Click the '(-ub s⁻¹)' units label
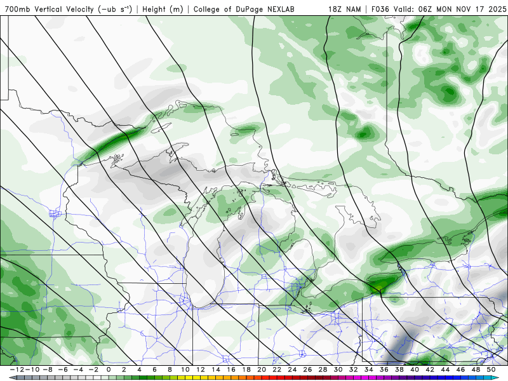508x381 pixels. click(116, 9)
